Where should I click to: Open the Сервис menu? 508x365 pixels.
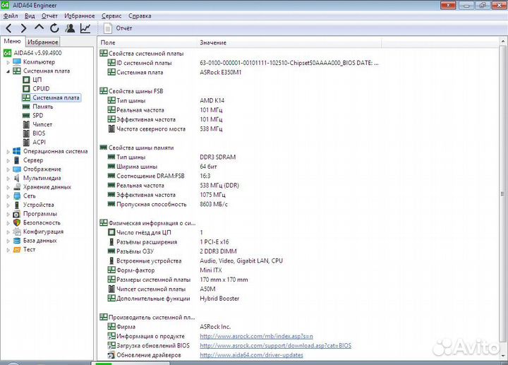pyautogui.click(x=111, y=16)
